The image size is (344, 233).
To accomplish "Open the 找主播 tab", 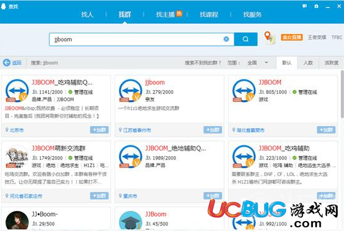I will pyautogui.click(x=165, y=14).
